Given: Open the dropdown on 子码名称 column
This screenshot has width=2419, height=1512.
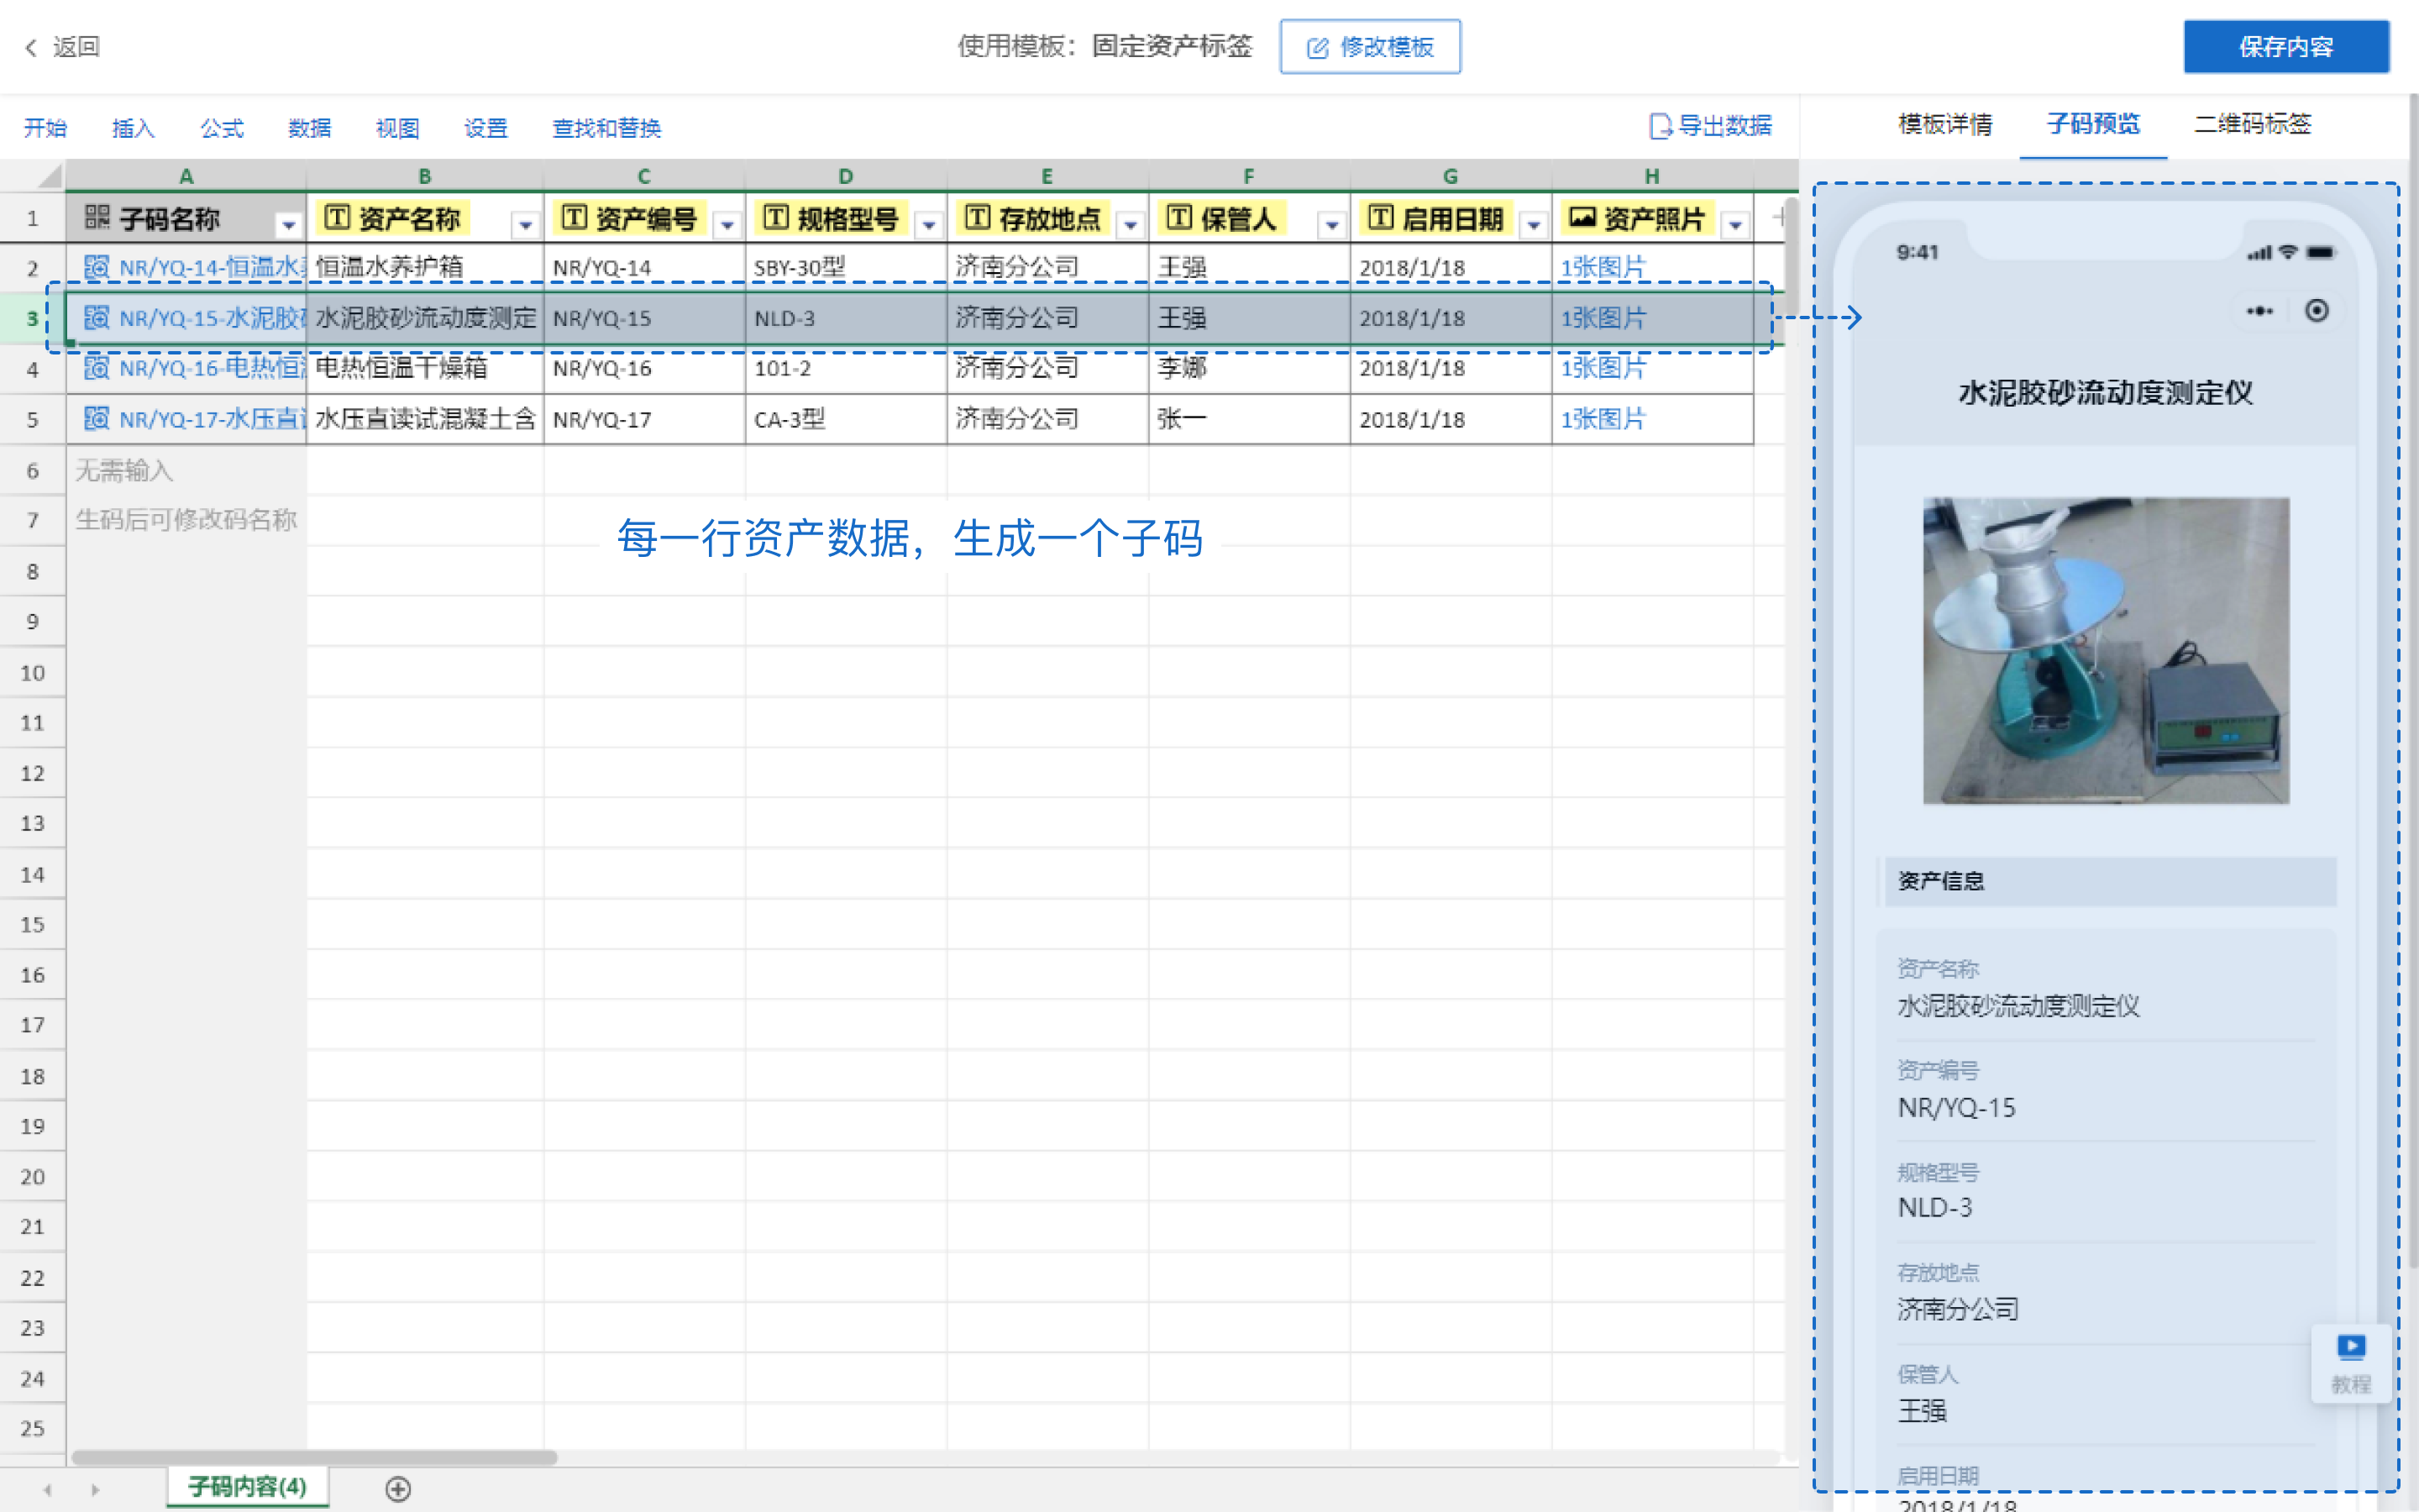Looking at the screenshot, I should tap(289, 224).
